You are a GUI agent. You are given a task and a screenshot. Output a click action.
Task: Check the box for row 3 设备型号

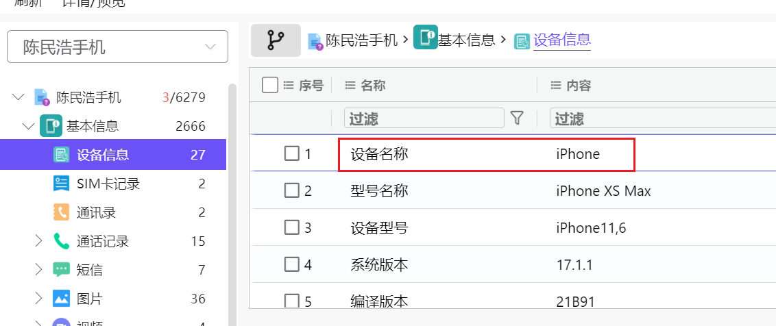tap(292, 227)
